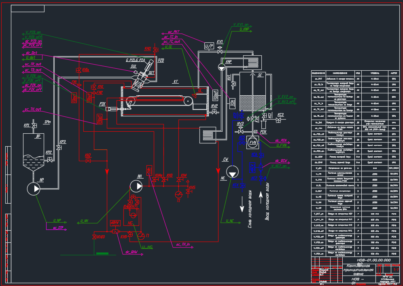The image size is (403, 286).
Task: Select the KP3 valve symbol
Action: tap(59, 148)
